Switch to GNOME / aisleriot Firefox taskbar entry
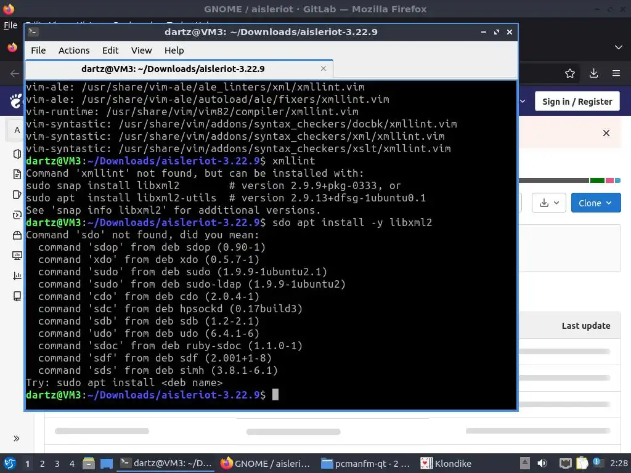631x473 pixels. (x=266, y=463)
